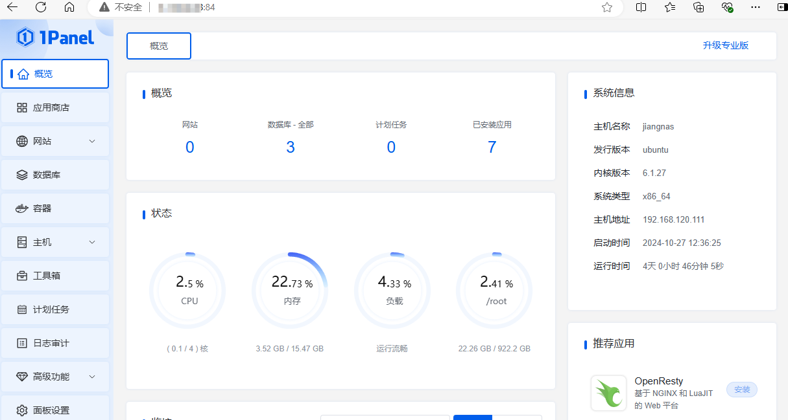Expand the Host (主机) submenu chevron
The height and width of the screenshot is (420, 788).
click(x=92, y=242)
